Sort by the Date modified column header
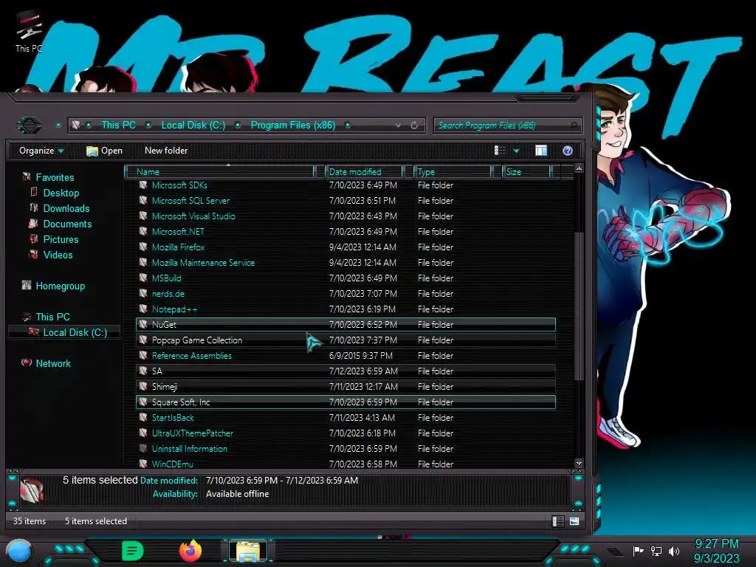Image resolution: width=756 pixels, height=567 pixels. [x=365, y=171]
